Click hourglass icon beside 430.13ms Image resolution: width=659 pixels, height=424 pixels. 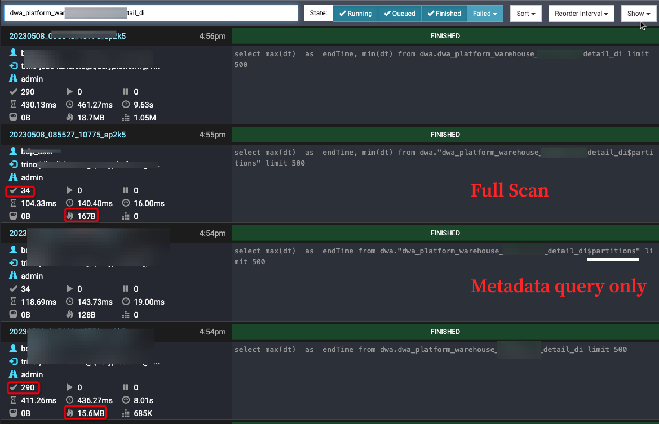(14, 105)
